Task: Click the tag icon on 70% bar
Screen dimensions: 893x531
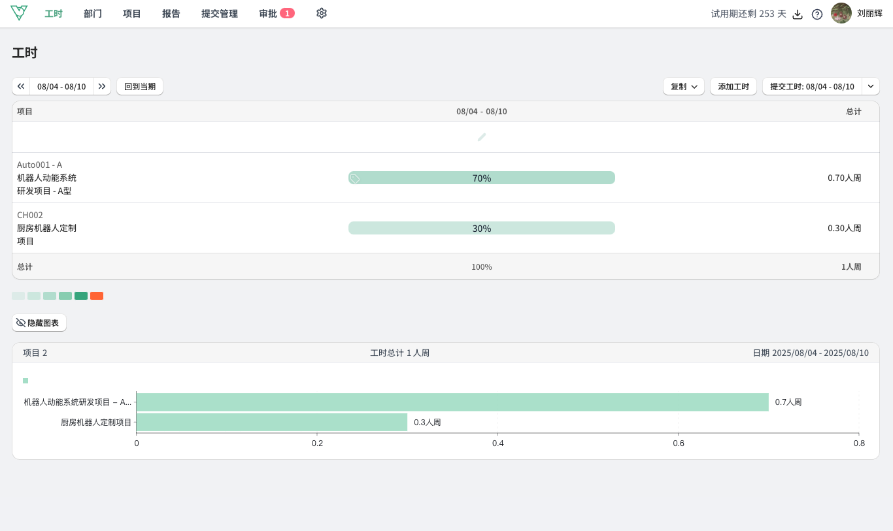Action: coord(355,178)
